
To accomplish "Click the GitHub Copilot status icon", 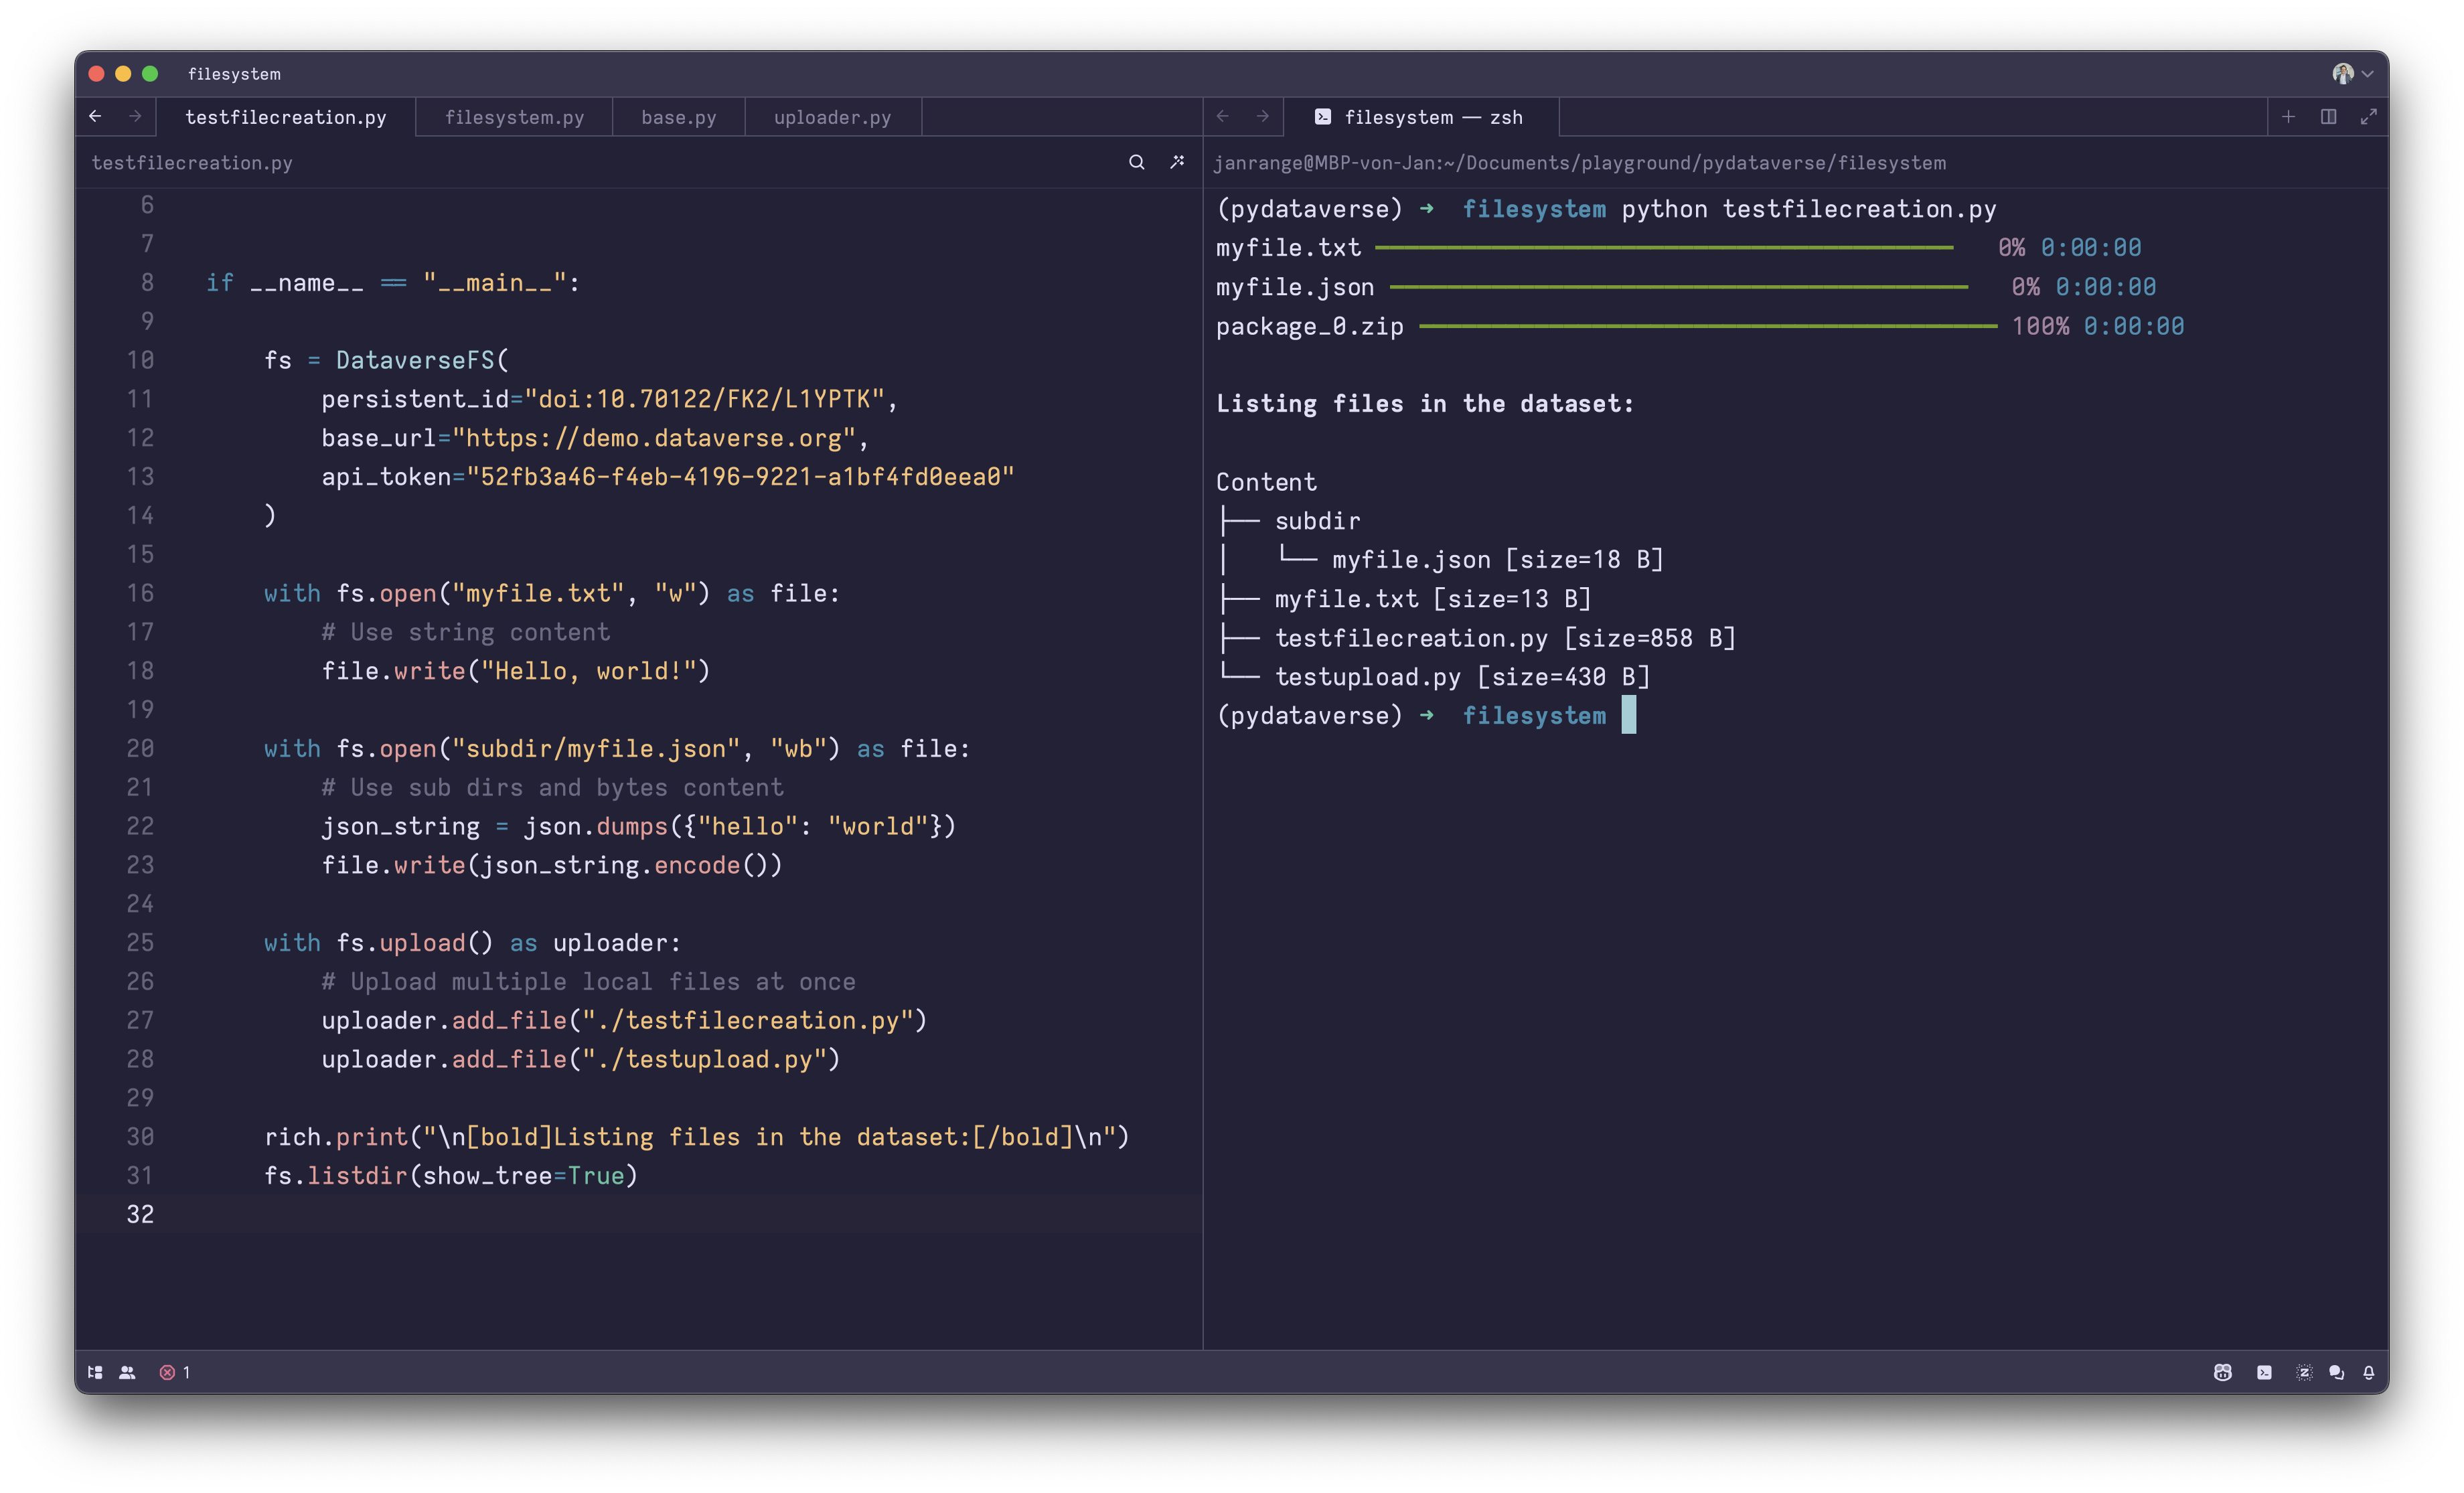I will tap(2222, 1372).
